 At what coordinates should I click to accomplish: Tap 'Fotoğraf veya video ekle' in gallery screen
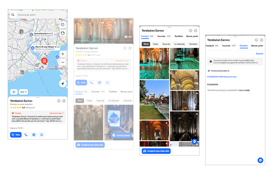pos(156,151)
